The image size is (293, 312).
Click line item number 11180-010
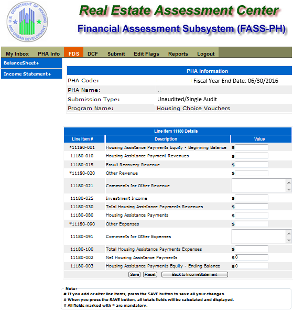point(82,156)
